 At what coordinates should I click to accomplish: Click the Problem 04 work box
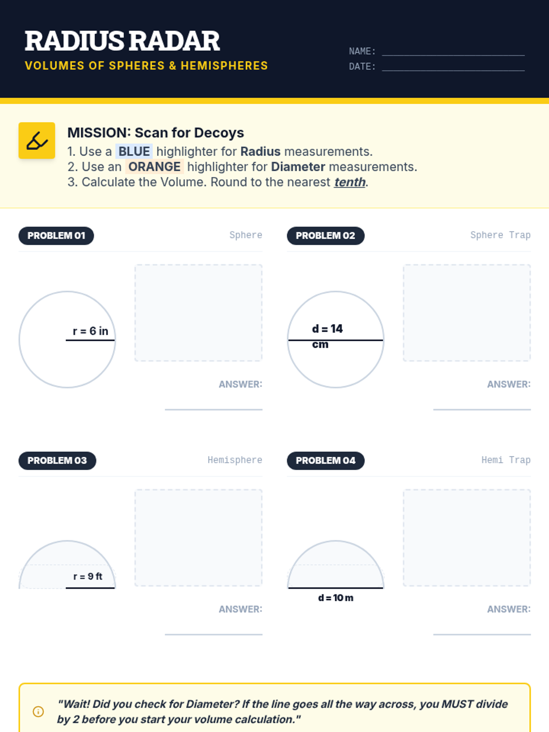[x=467, y=538]
